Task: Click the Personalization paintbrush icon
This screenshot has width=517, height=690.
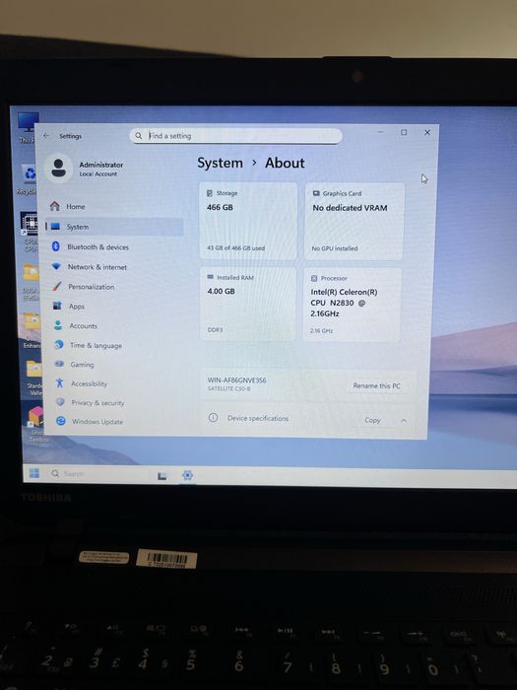Action: click(56, 286)
